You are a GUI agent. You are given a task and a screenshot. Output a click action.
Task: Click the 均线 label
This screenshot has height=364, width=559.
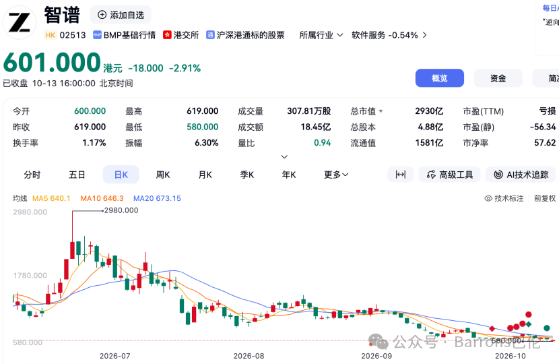(x=20, y=198)
